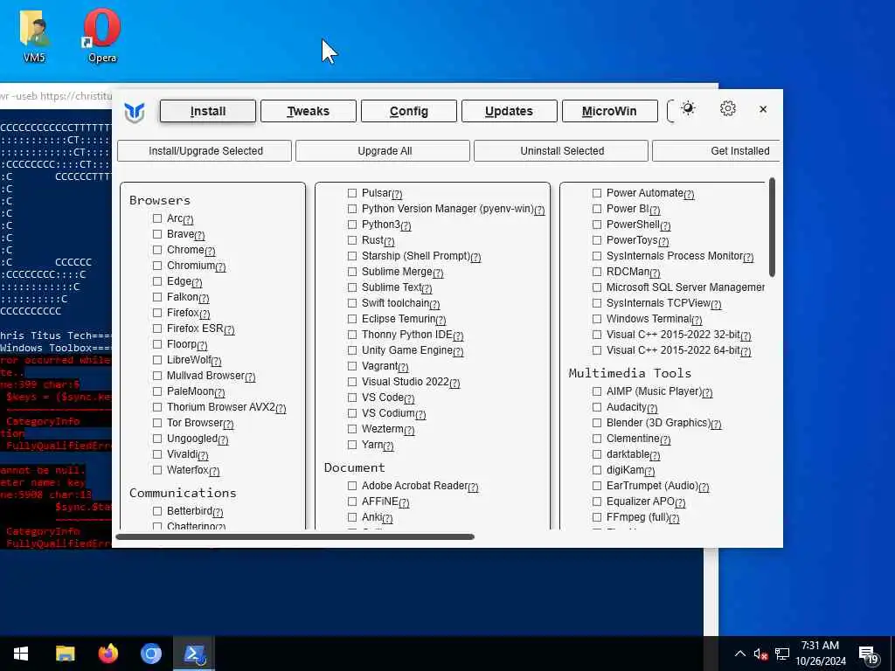Click the Uninstall Selected button
The width and height of the screenshot is (895, 671).
click(561, 151)
